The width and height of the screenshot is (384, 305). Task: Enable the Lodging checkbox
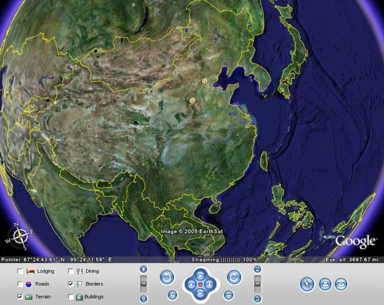coord(20,271)
